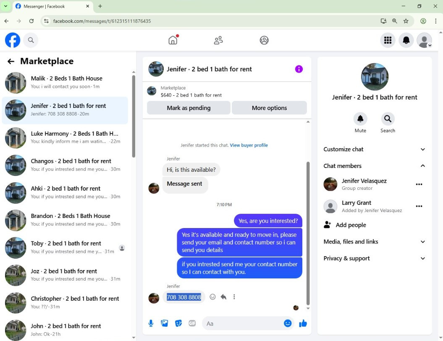Click the back arrow beside Marketplace
The height and width of the screenshot is (341, 443).
(x=11, y=61)
